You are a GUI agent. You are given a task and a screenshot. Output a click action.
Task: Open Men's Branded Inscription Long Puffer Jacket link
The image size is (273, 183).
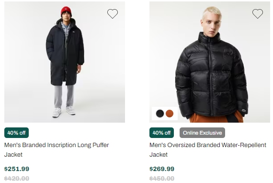coord(57,149)
